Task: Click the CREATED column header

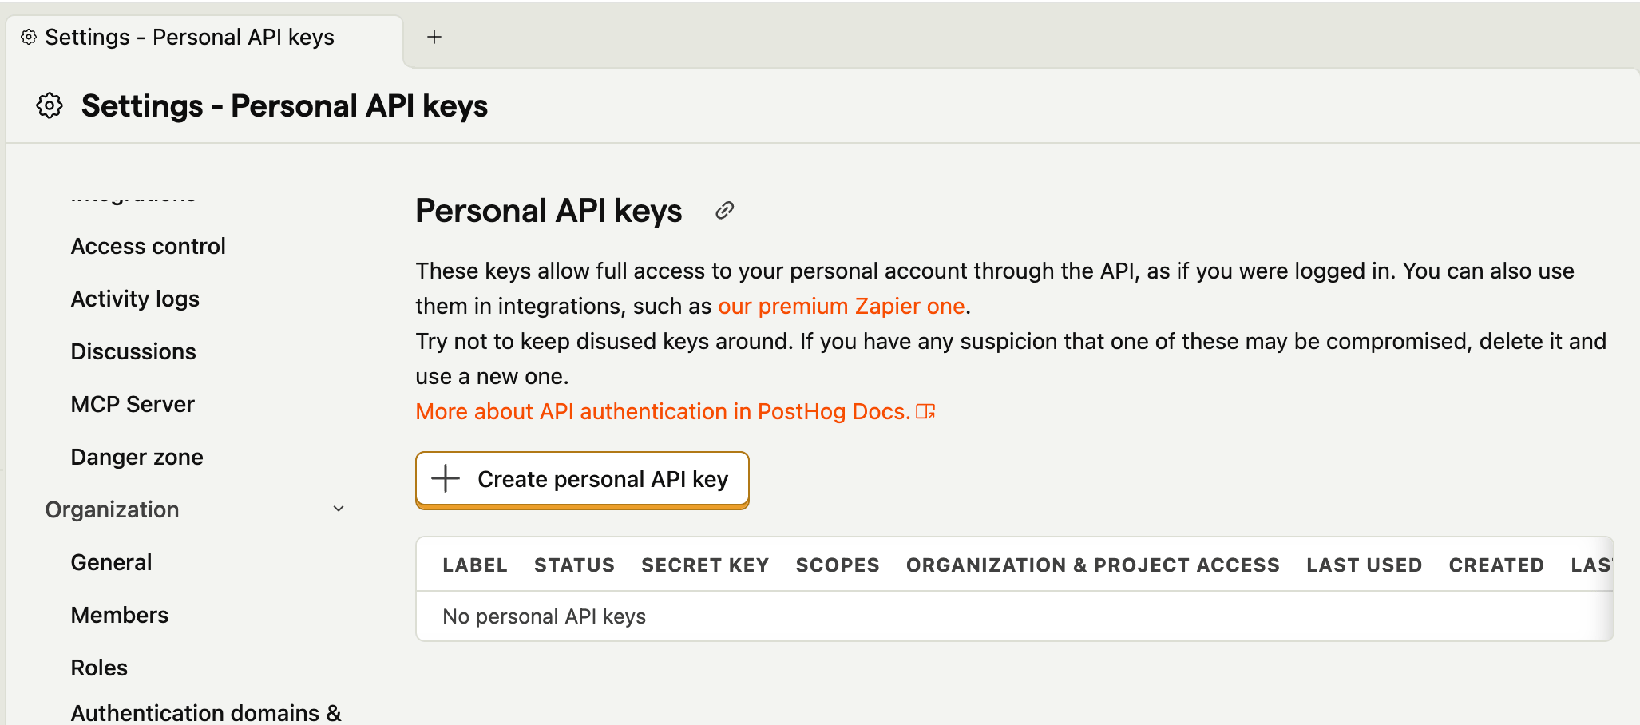Action: (x=1496, y=565)
